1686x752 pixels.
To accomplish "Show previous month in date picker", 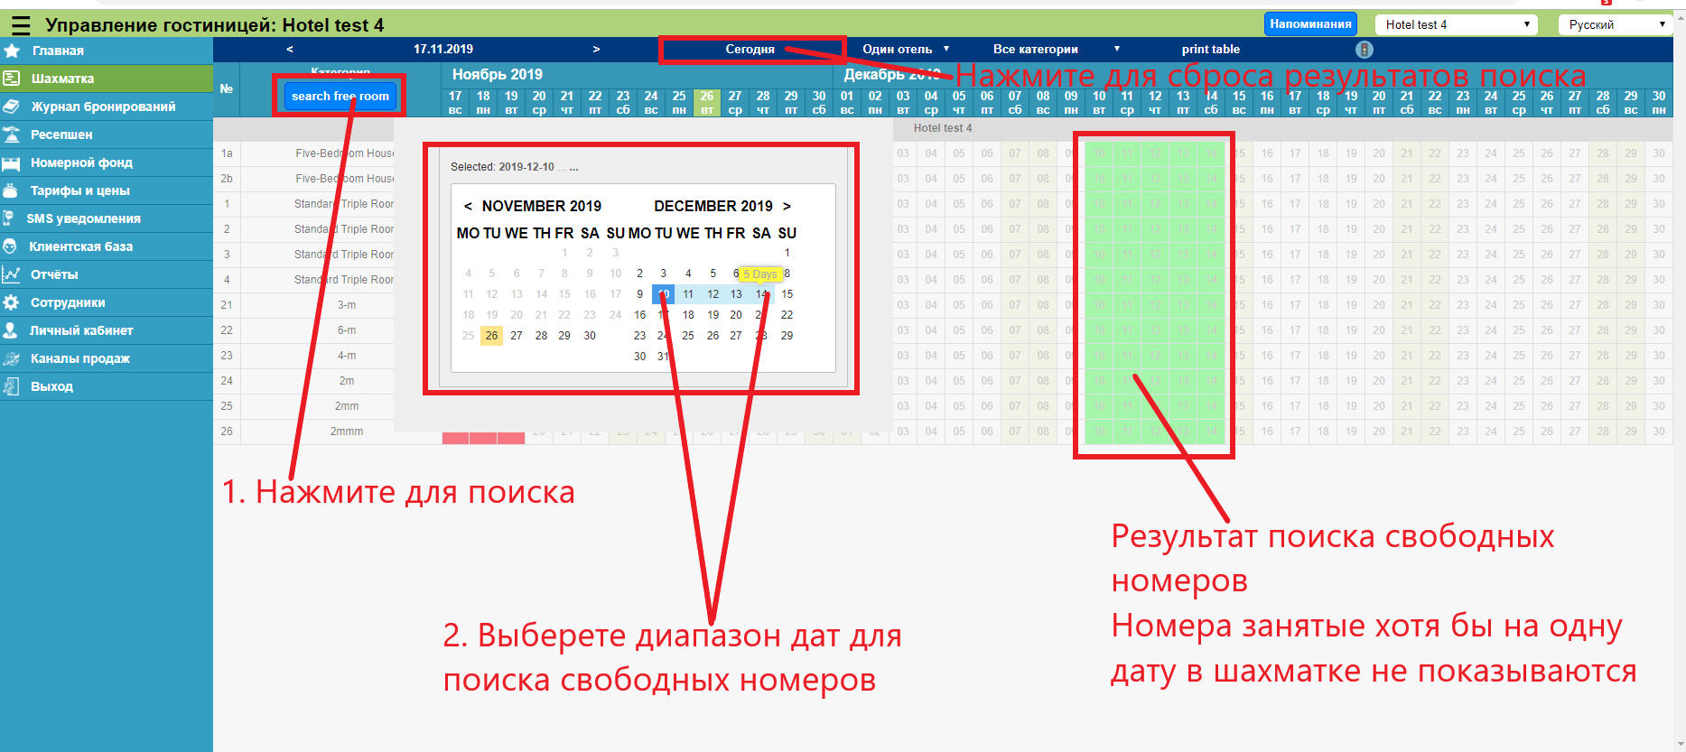I will coord(468,206).
